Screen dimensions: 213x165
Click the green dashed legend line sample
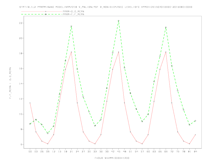point(42,14)
